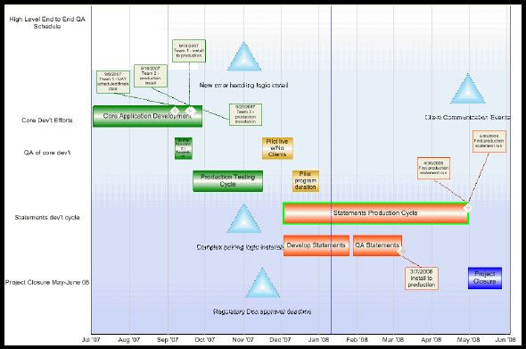Click the Dec '07 axis label

(280, 339)
